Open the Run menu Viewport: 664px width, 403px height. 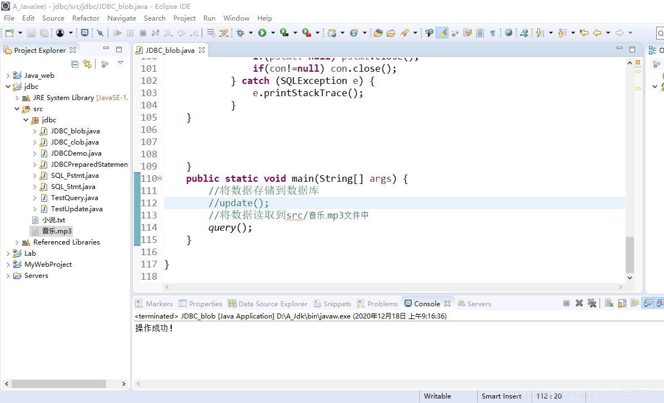coord(209,18)
